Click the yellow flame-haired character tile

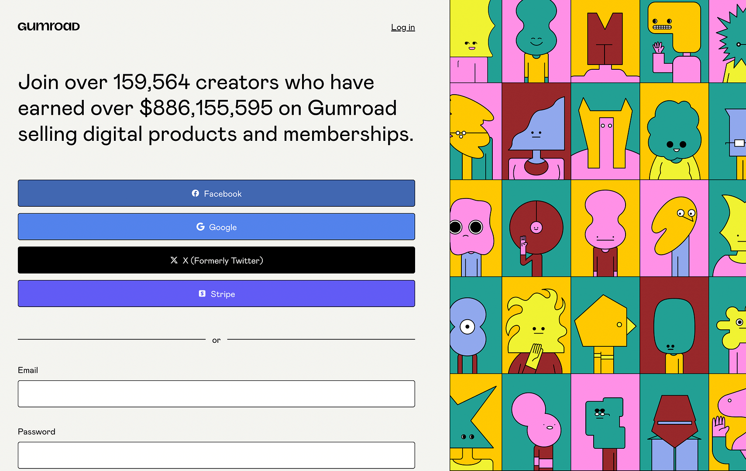tap(536, 325)
